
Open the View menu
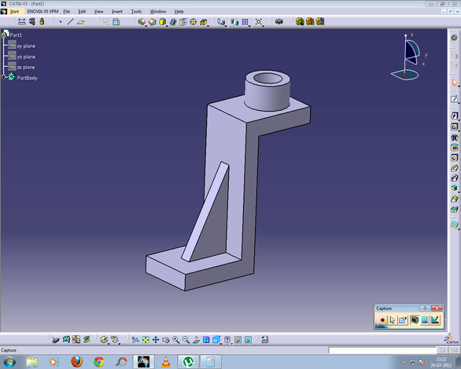(98, 12)
